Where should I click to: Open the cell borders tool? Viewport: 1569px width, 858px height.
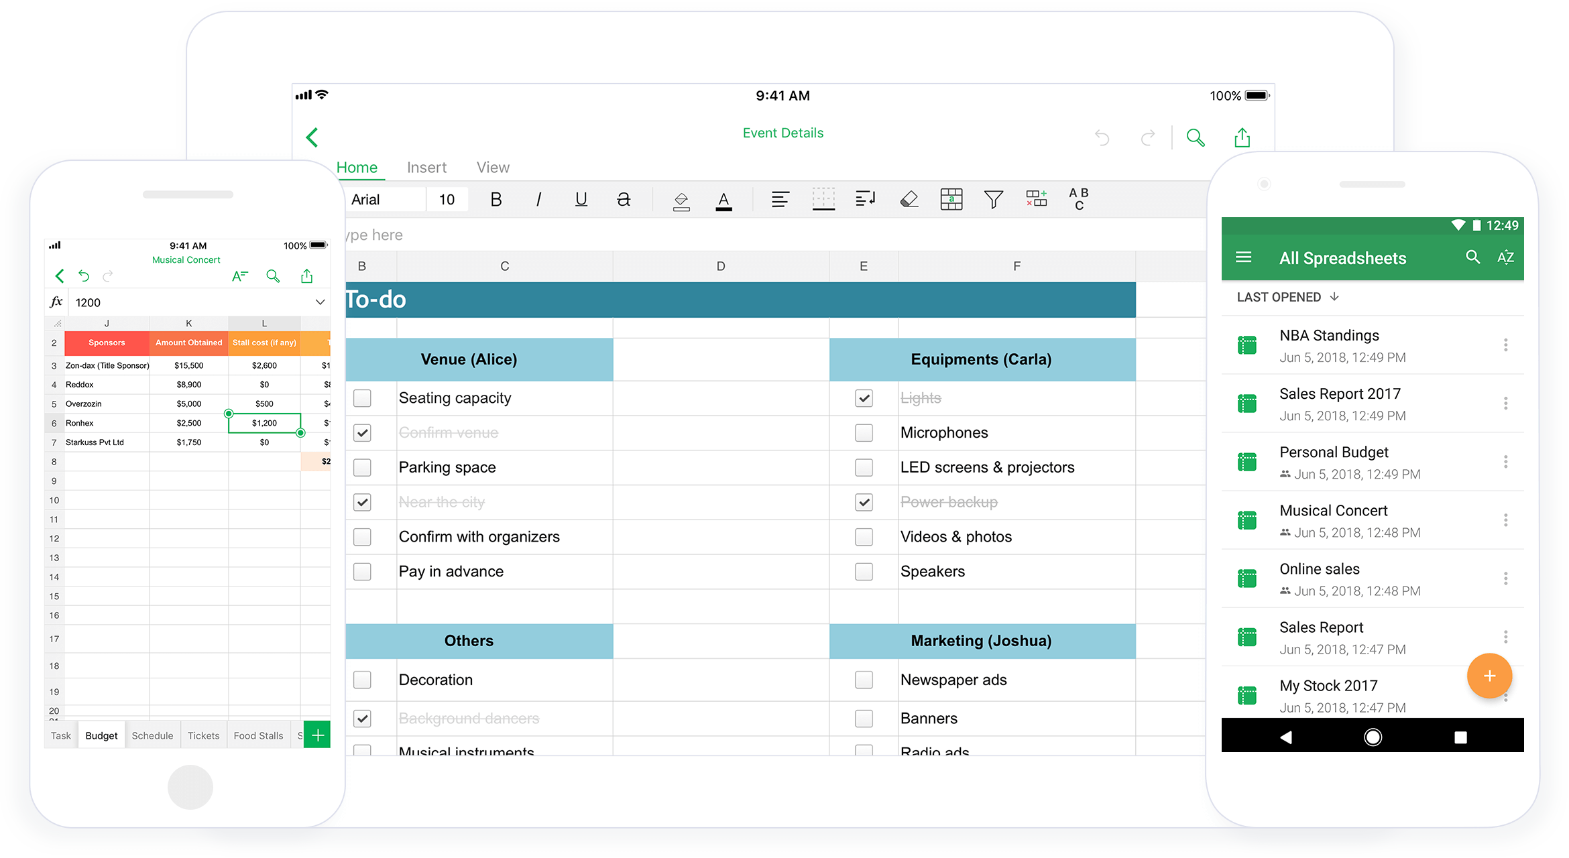point(823,199)
